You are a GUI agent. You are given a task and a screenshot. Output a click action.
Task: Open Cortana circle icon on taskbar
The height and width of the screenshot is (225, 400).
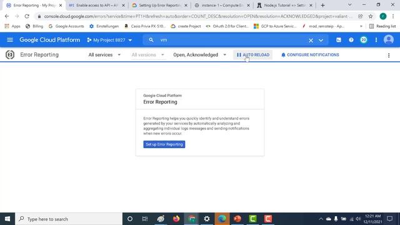130,219
